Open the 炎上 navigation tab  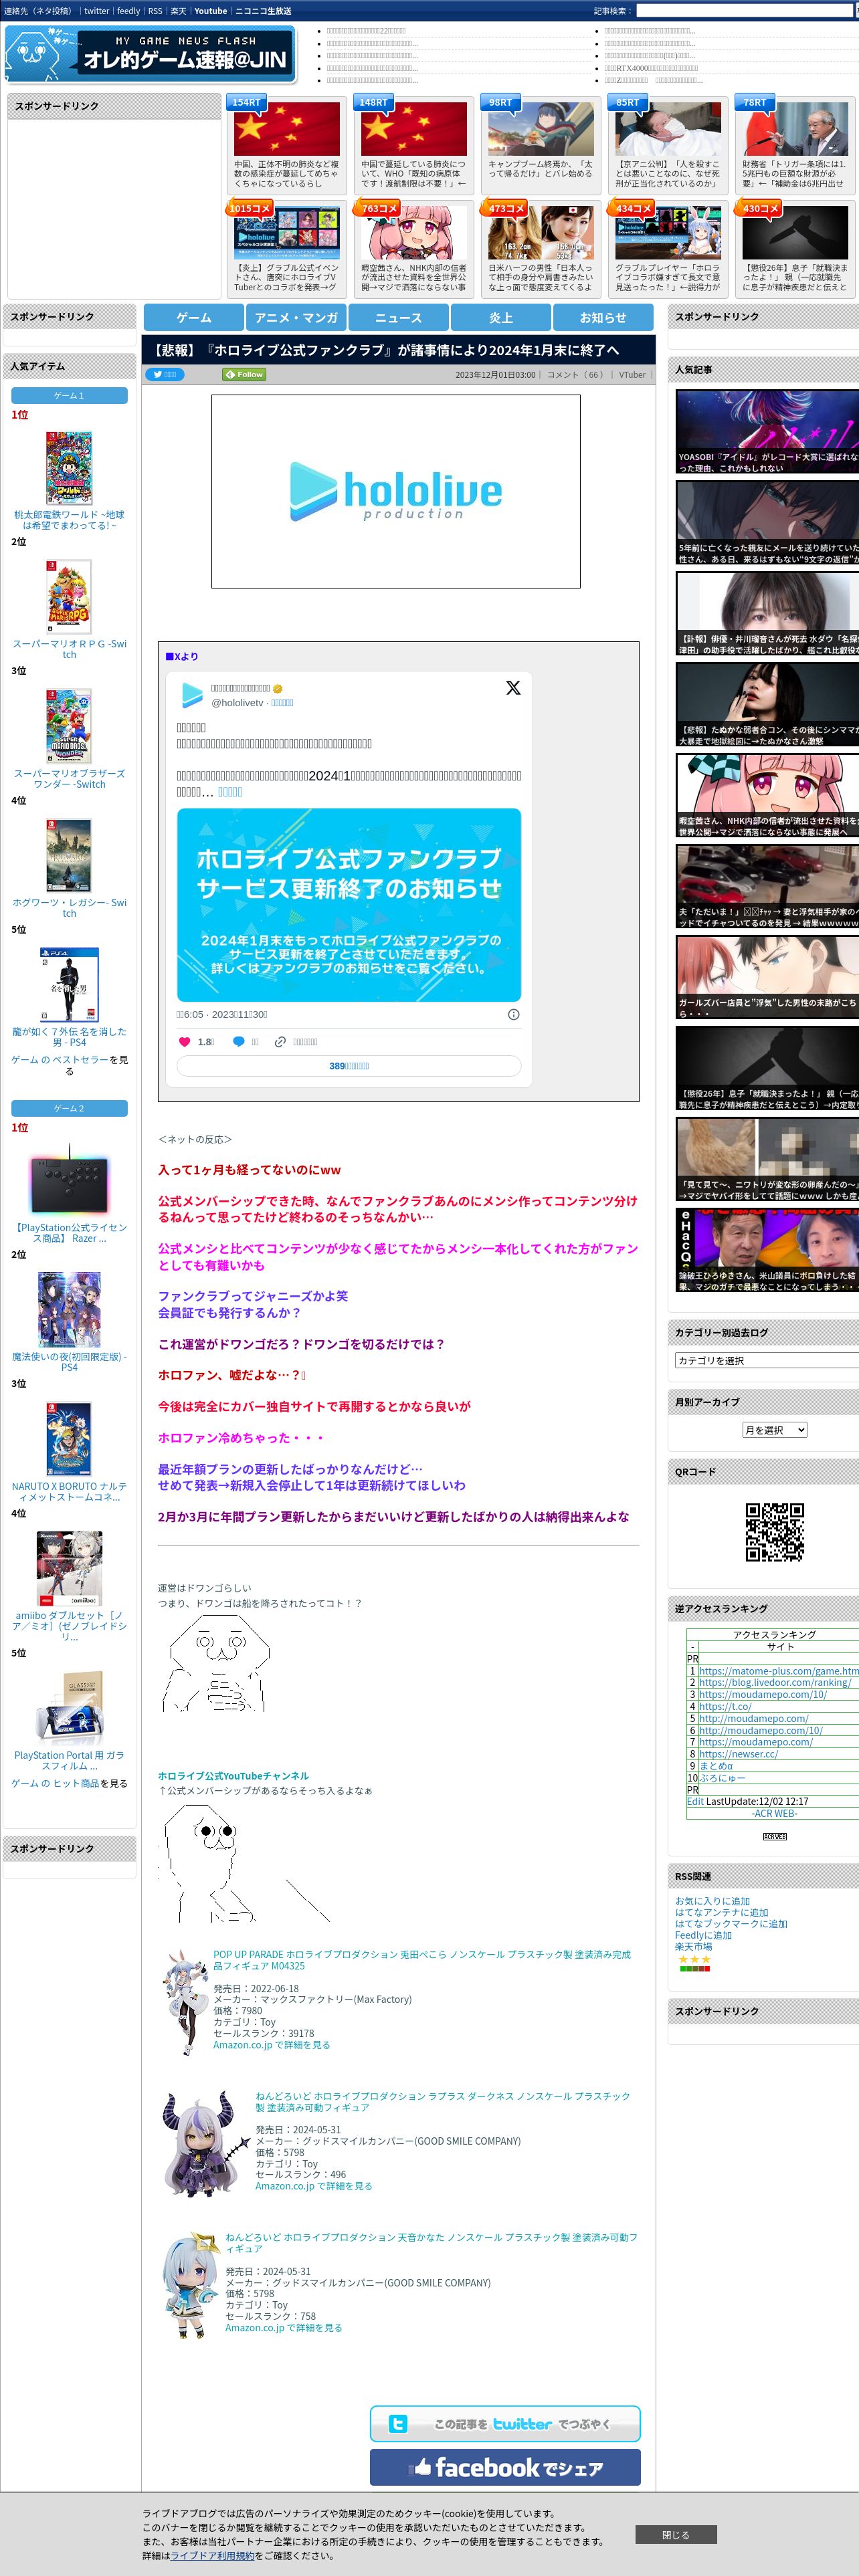(501, 317)
